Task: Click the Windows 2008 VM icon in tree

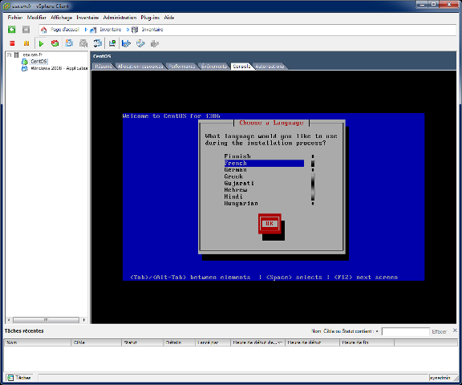Action: pos(24,68)
